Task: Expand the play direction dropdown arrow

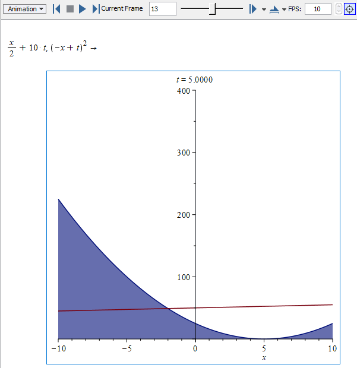Action: click(263, 9)
